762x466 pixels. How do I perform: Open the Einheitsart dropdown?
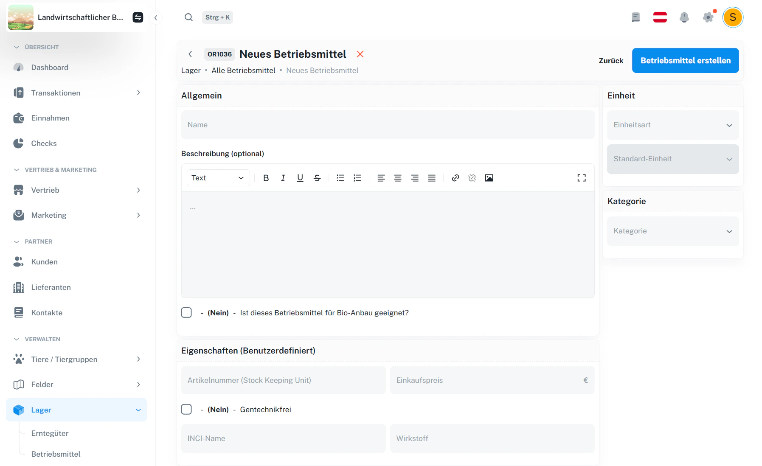[x=672, y=125]
